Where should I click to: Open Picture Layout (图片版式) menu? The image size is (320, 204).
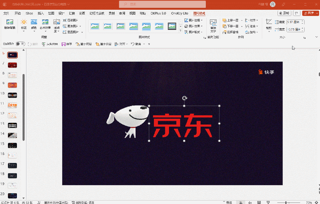(x=193, y=32)
